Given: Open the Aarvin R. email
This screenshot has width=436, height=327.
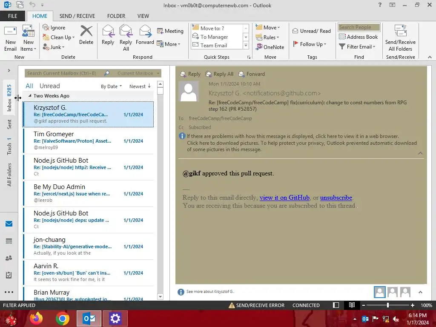Looking at the screenshot, I should (x=88, y=273).
